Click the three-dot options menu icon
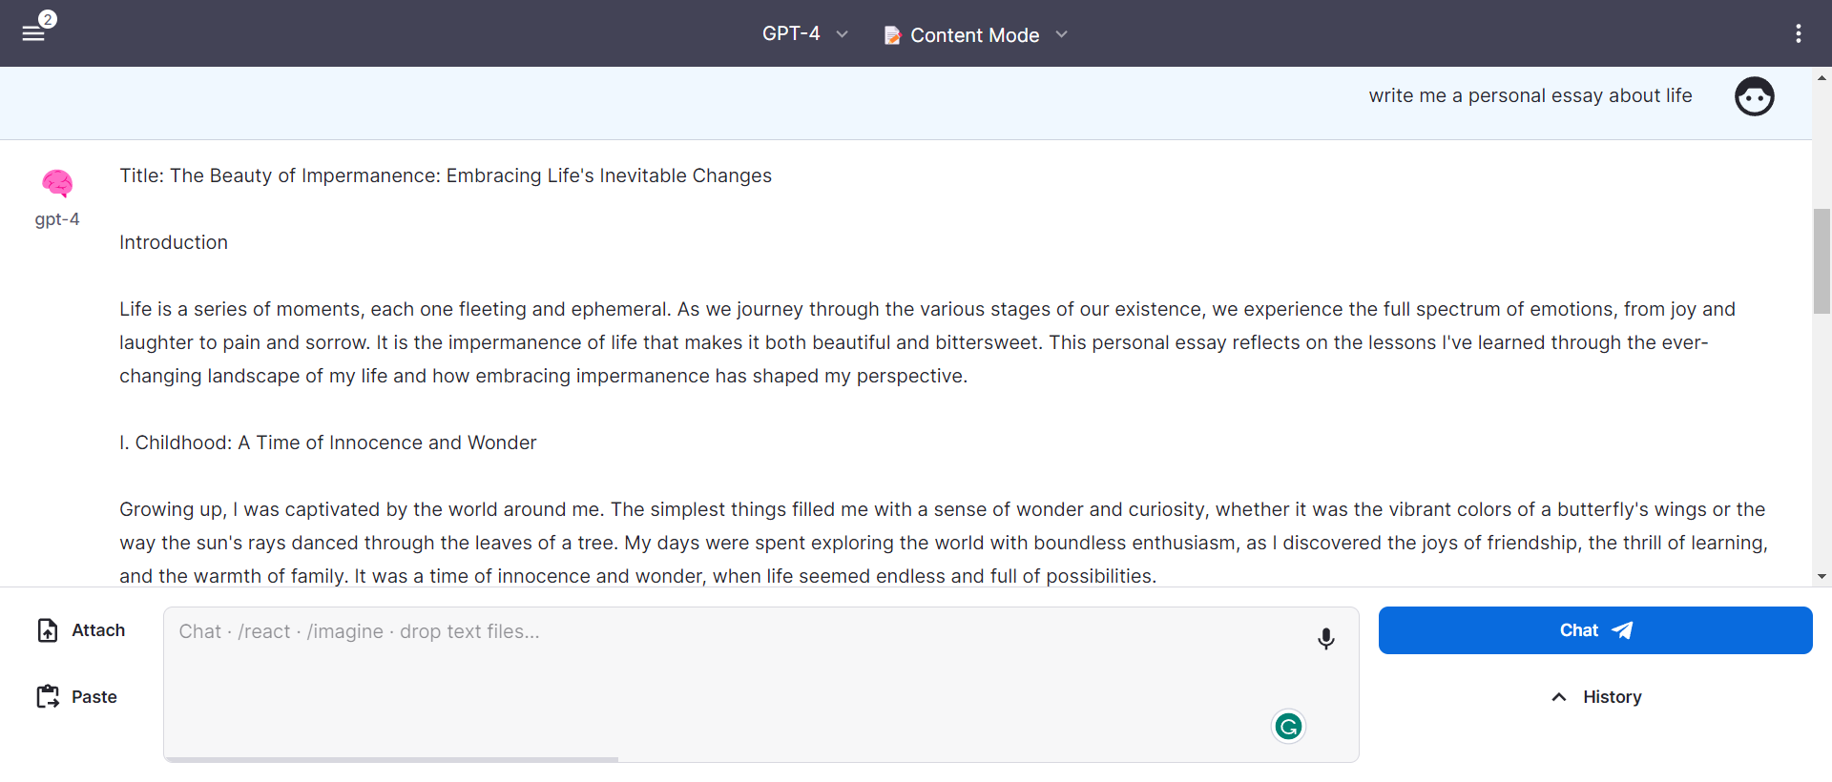The width and height of the screenshot is (1832, 782). [x=1798, y=33]
